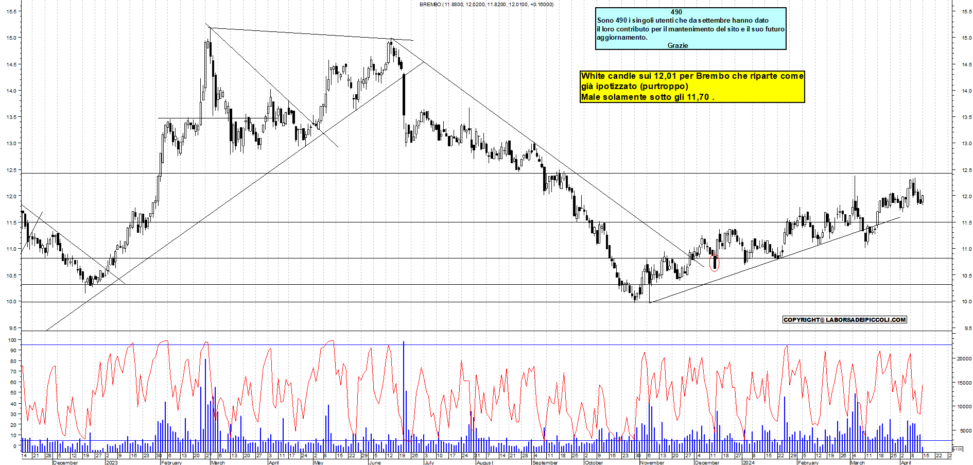
Task: Click the red-circled candle in December
Action: tap(714, 263)
